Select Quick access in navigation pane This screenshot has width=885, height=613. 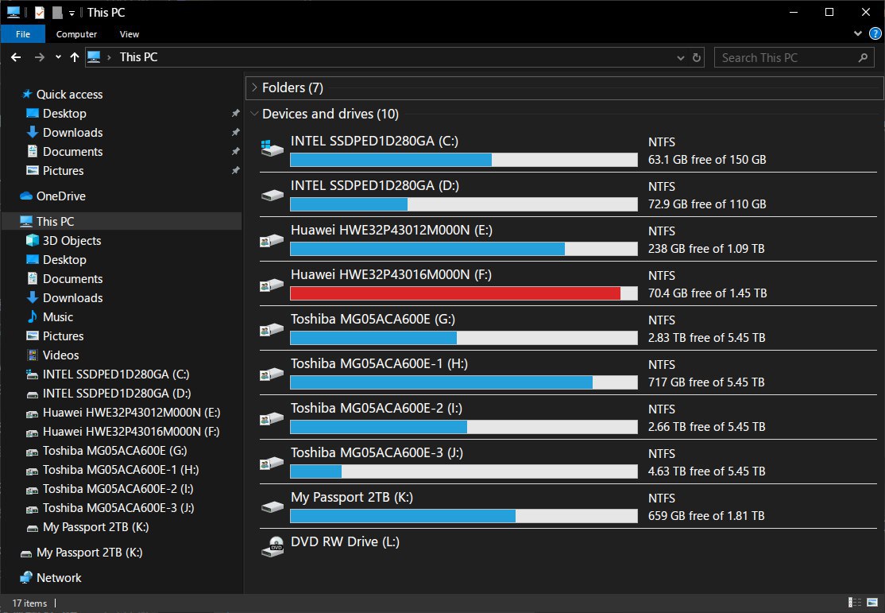[x=69, y=95]
